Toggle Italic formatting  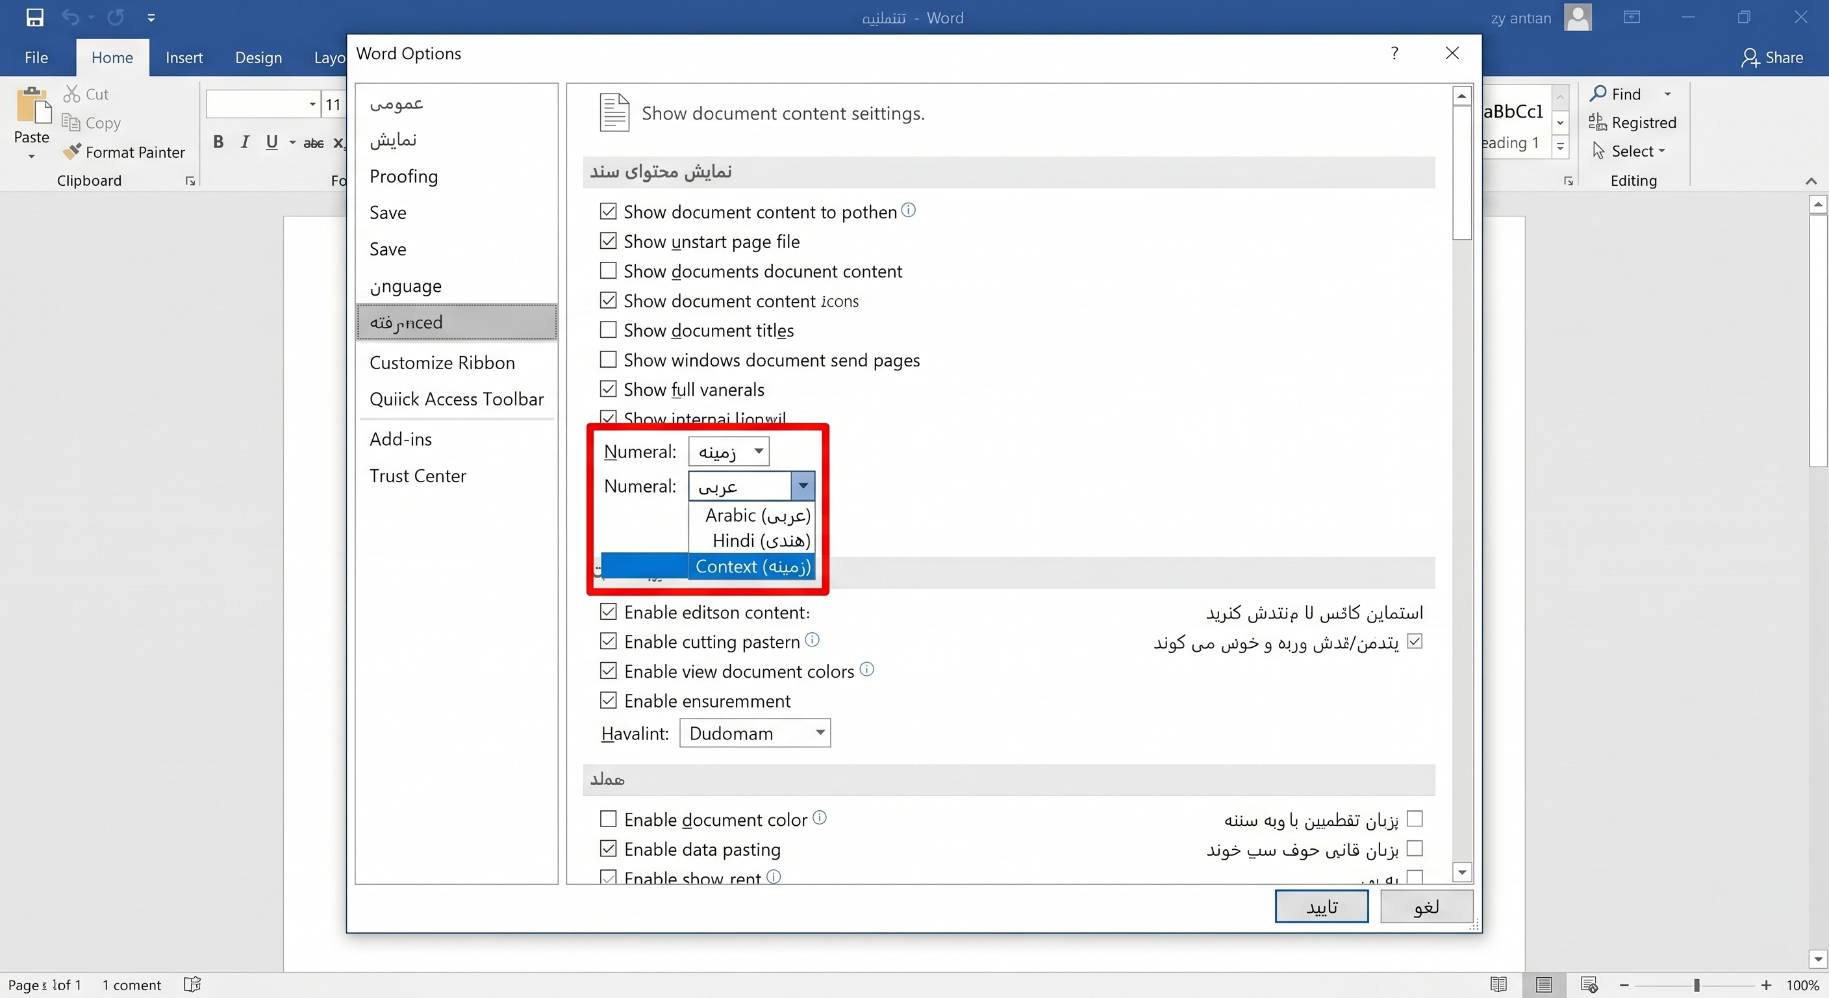click(245, 142)
